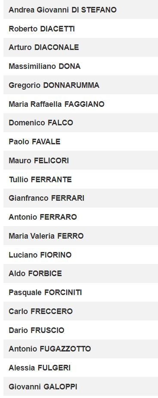Viewport: 158px width, 398px height.
Task: Open Pasquale FORCINITI entry
Action: pos(81,292)
